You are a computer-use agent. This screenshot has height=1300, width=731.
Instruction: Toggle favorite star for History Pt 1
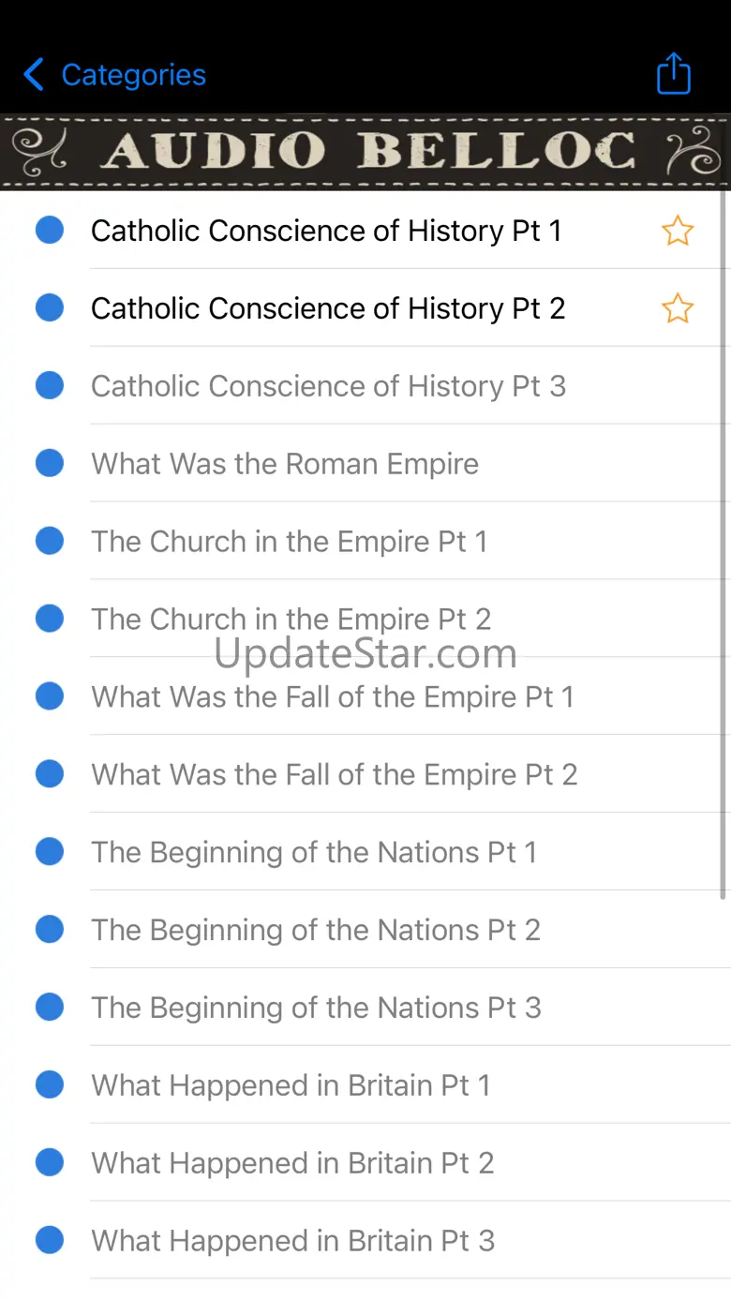click(678, 231)
